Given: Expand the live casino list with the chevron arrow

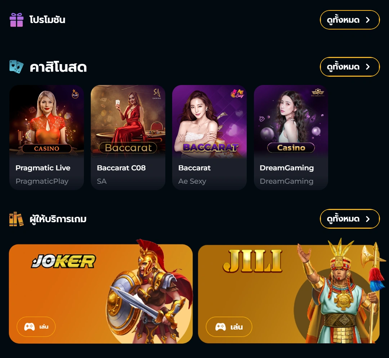Looking at the screenshot, I should [x=368, y=67].
